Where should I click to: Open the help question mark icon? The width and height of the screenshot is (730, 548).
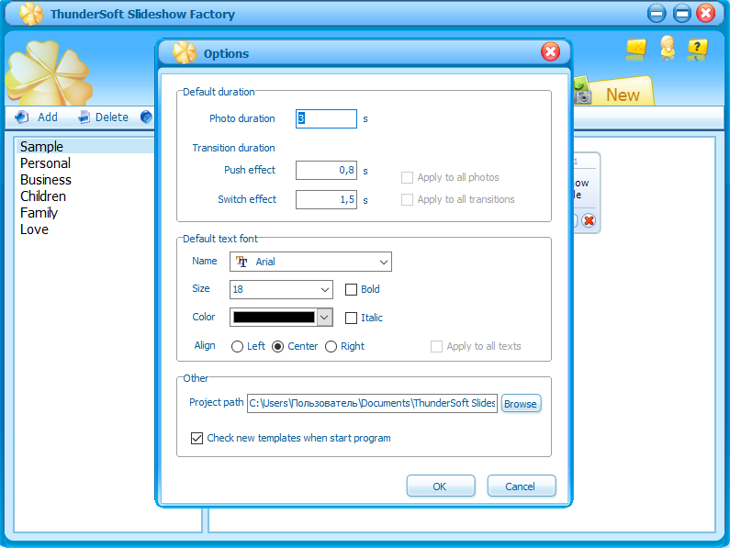tap(697, 49)
